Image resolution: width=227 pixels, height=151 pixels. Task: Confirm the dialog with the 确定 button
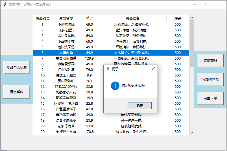tap(139, 106)
